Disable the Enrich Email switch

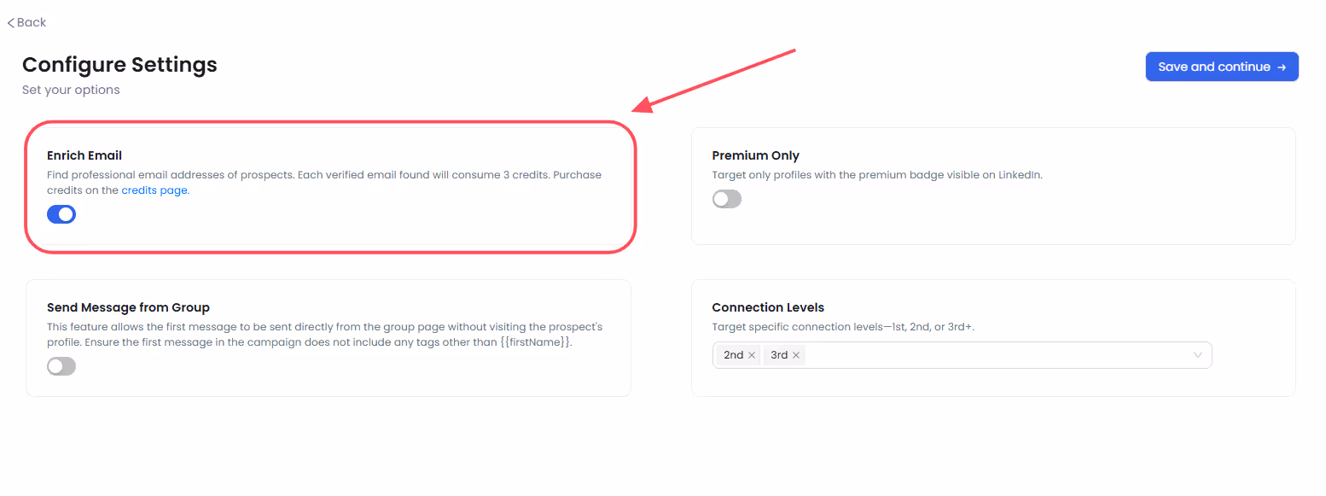[61, 214]
